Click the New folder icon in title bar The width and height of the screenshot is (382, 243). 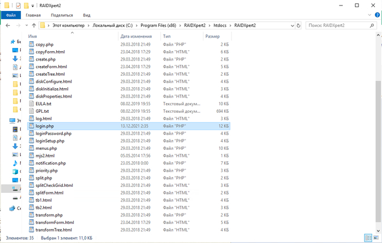pyautogui.click(x=26, y=5)
